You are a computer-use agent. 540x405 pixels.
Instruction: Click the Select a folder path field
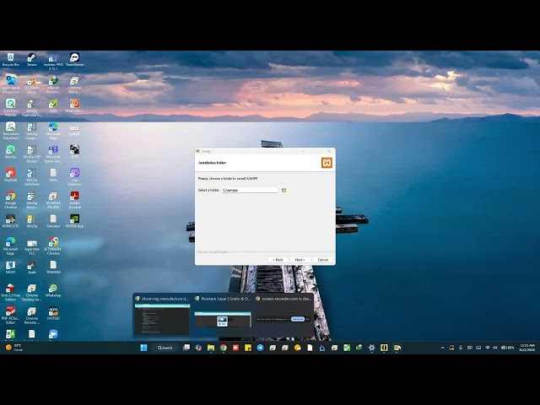(x=250, y=190)
